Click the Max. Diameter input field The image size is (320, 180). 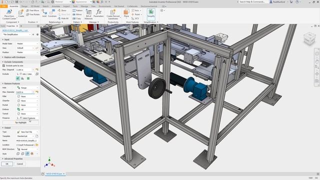tap(25, 92)
